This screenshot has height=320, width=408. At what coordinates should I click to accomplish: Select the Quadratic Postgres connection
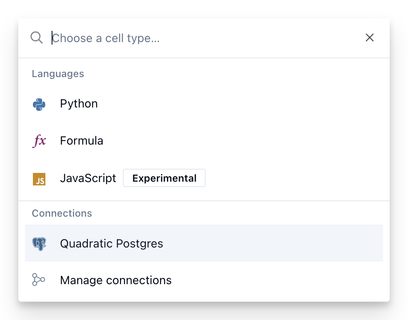(x=112, y=244)
